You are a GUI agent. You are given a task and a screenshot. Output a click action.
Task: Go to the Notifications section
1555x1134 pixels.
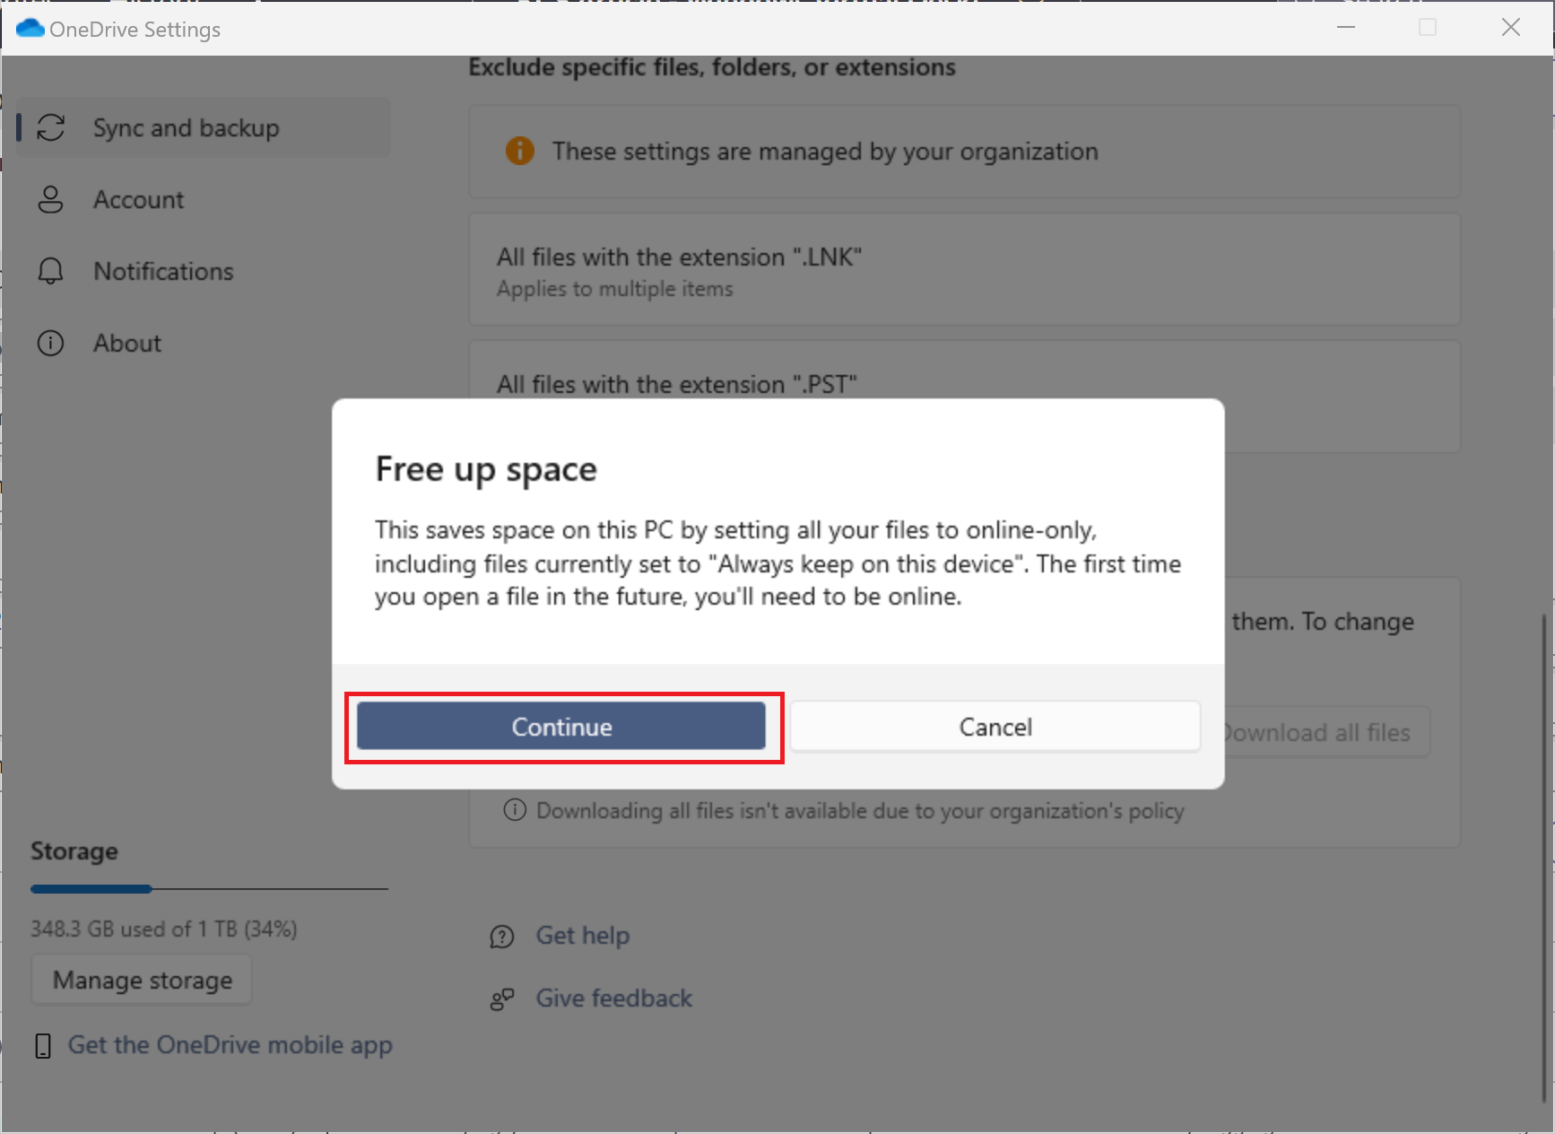[163, 271]
